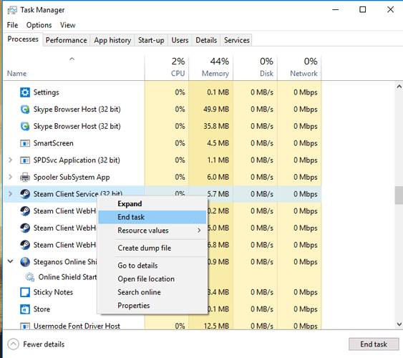Screen dimensions: 403x358
Task: Switch to the App history tab
Action: click(112, 40)
